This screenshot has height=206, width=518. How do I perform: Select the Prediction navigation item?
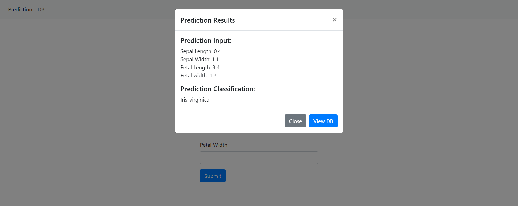tap(20, 9)
